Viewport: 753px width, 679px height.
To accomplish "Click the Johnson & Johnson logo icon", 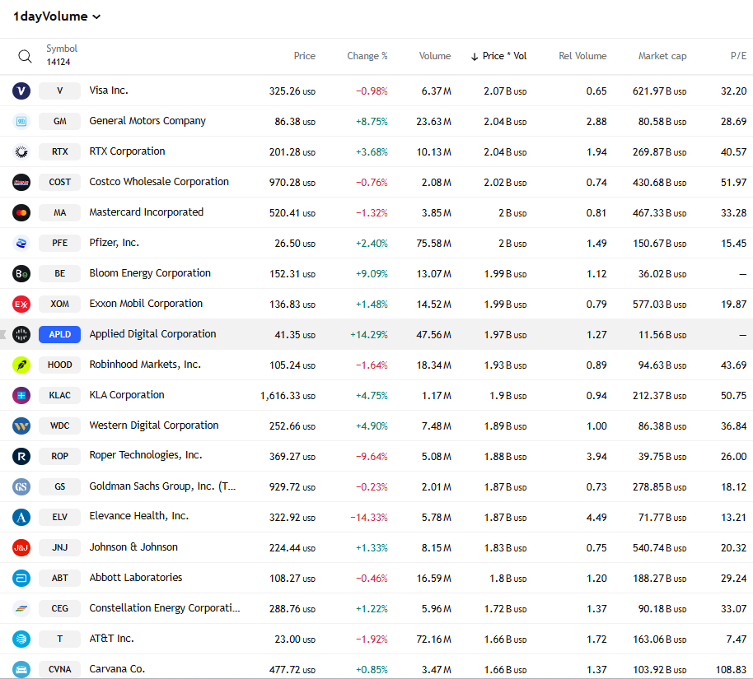I will 21,548.
